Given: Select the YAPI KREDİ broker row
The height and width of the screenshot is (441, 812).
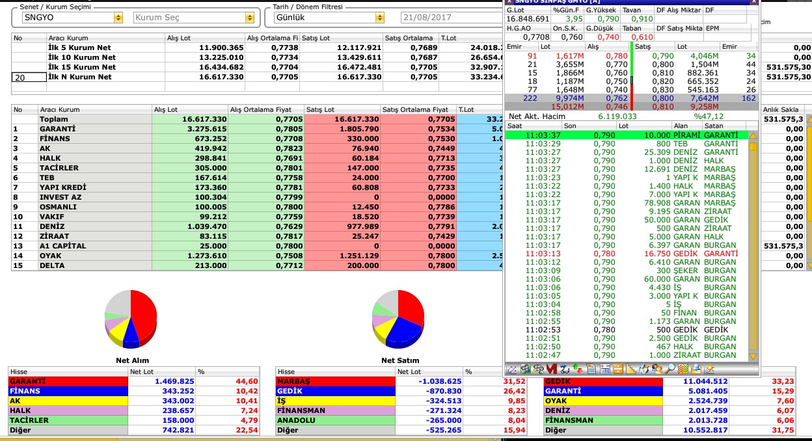Looking at the screenshot, I should 256,187.
